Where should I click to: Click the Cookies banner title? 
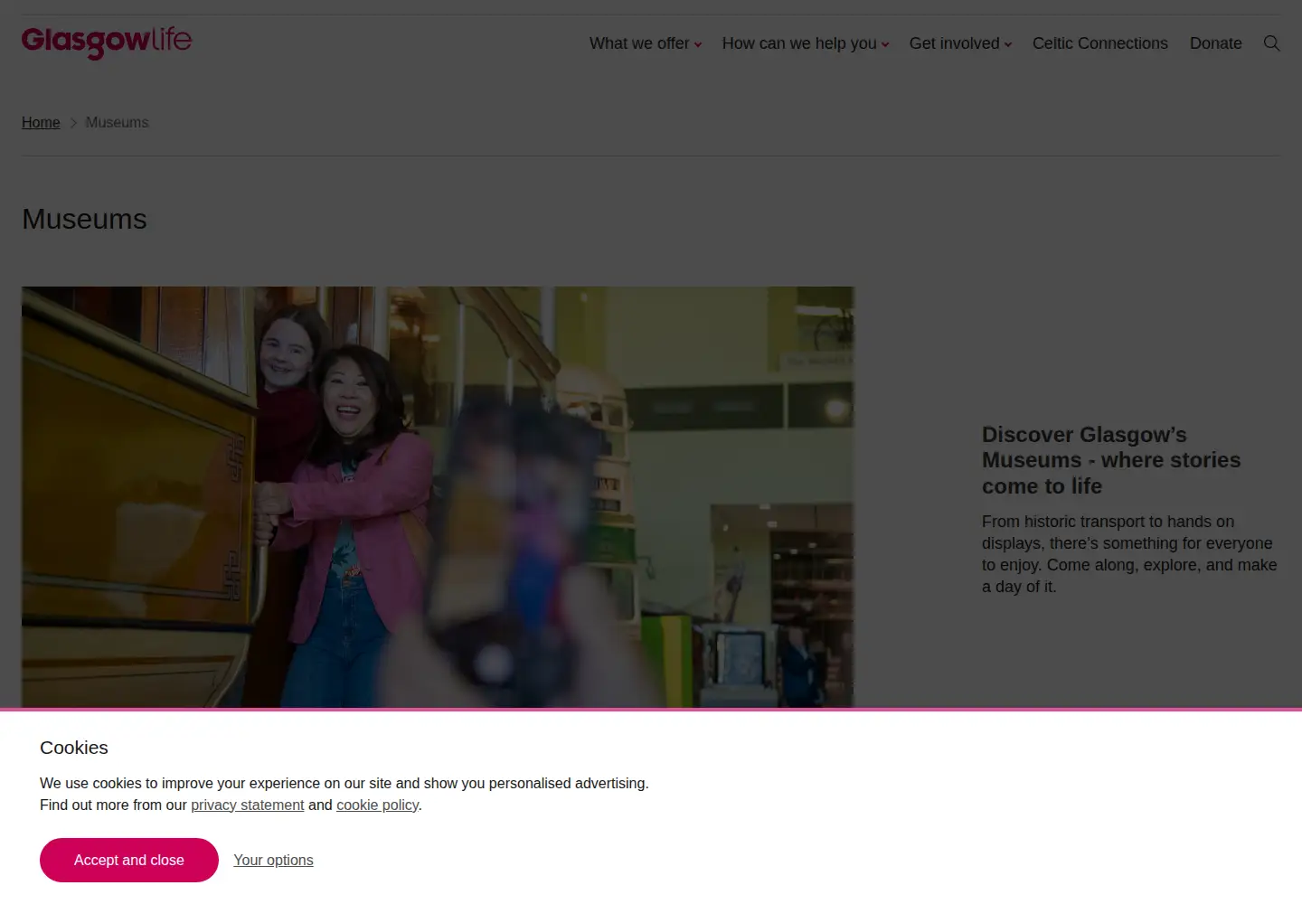pos(74,748)
